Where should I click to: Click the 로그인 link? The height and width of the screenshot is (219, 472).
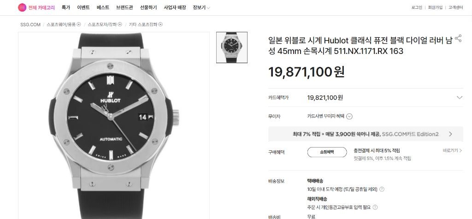tap(417, 7)
